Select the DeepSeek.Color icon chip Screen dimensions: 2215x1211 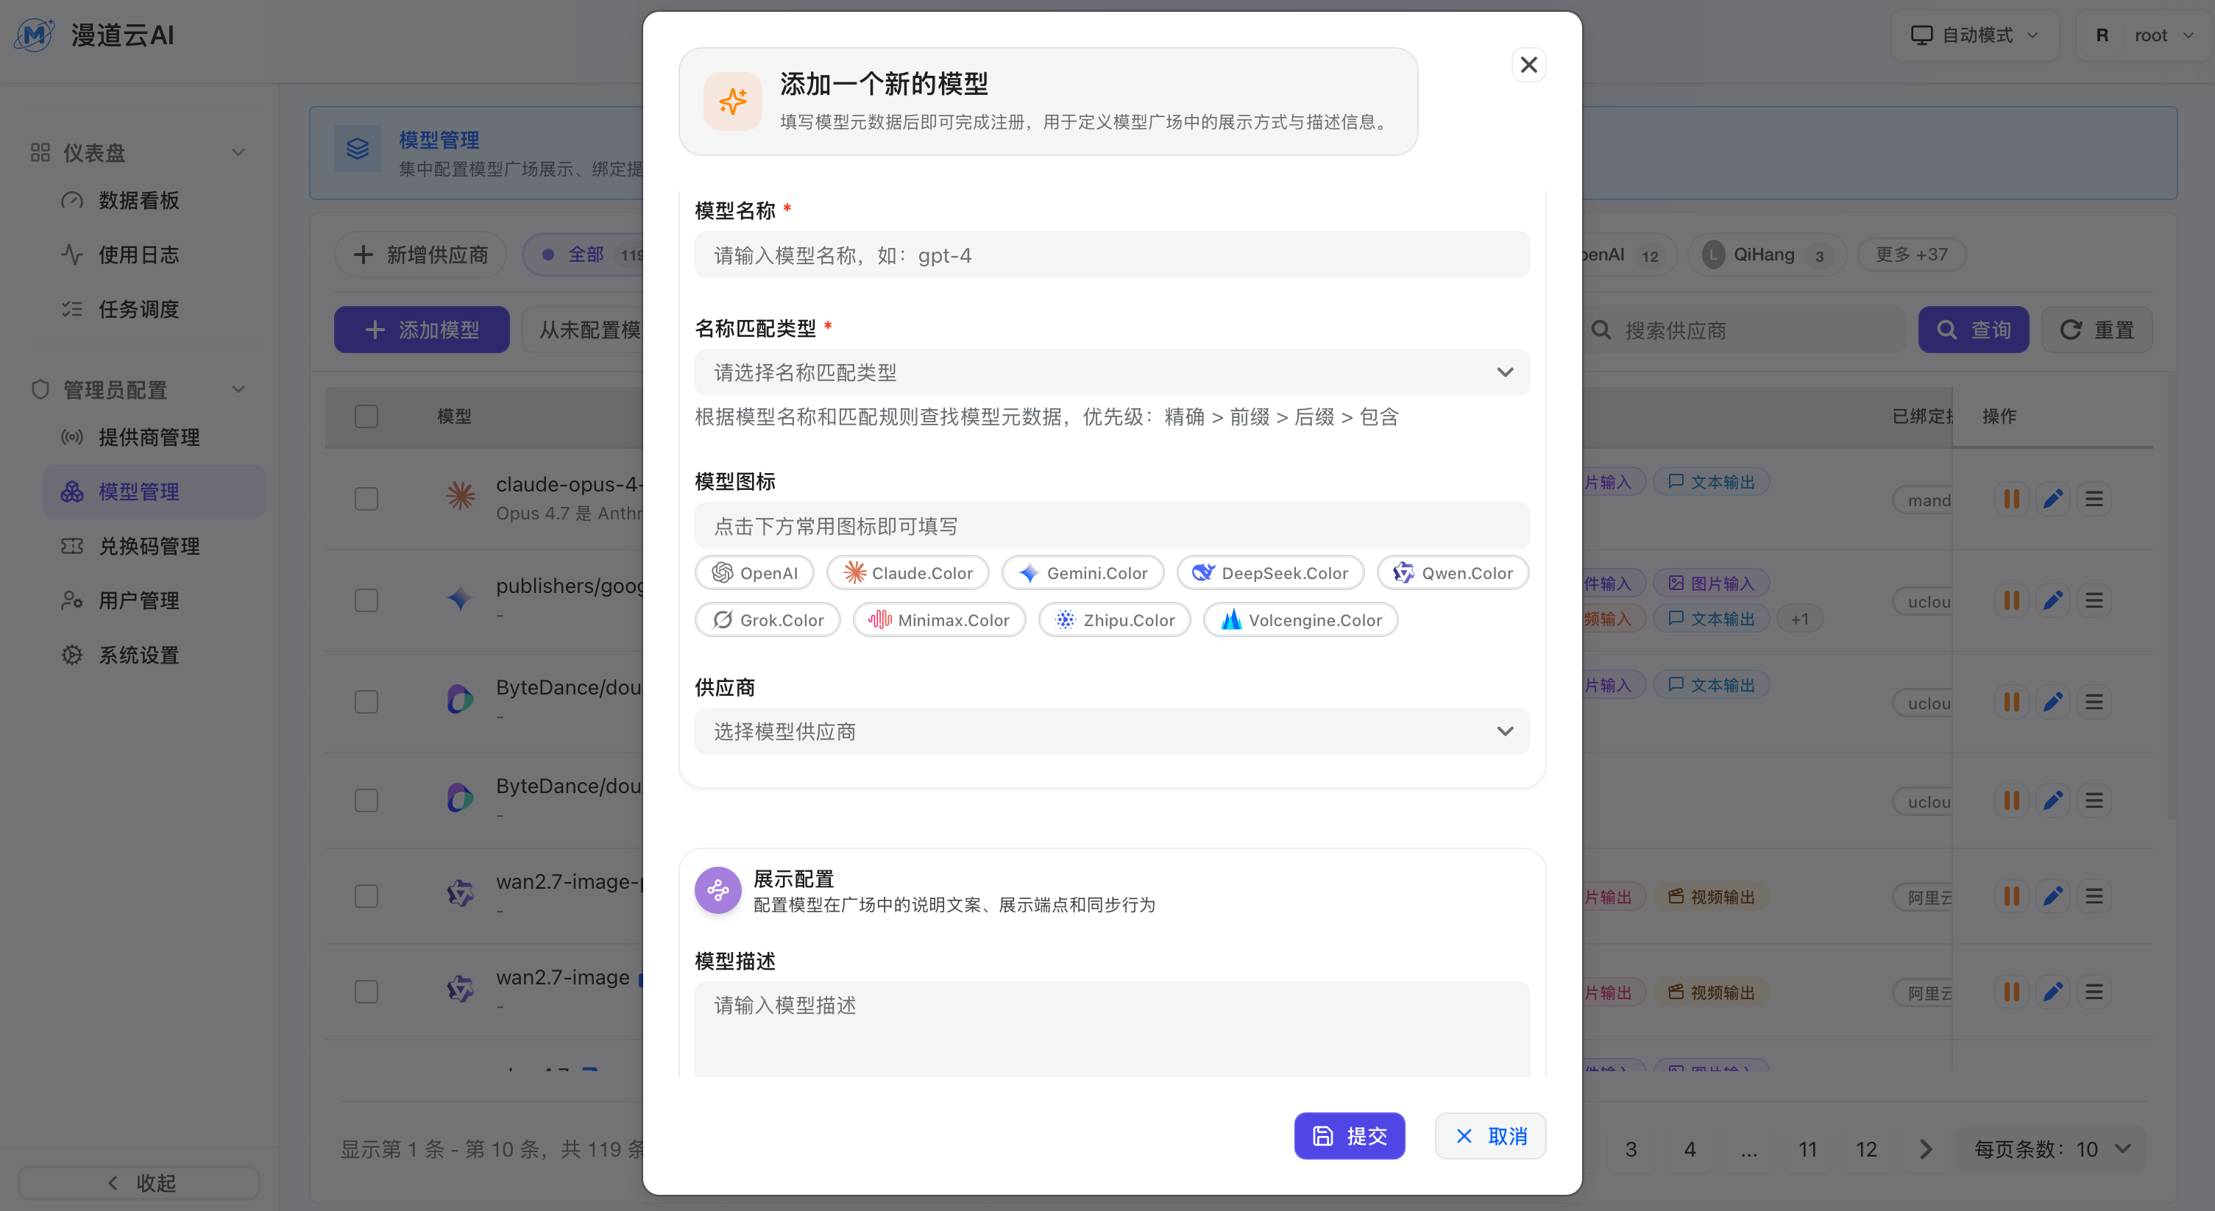pos(1270,573)
